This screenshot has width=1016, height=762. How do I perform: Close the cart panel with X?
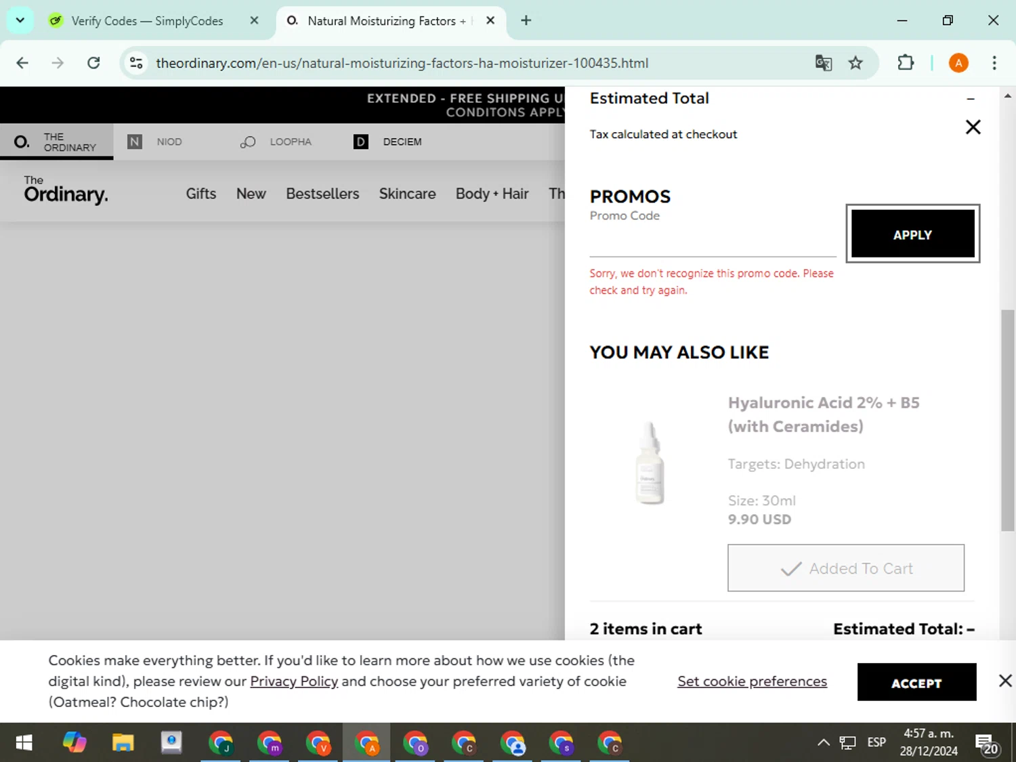(x=973, y=127)
